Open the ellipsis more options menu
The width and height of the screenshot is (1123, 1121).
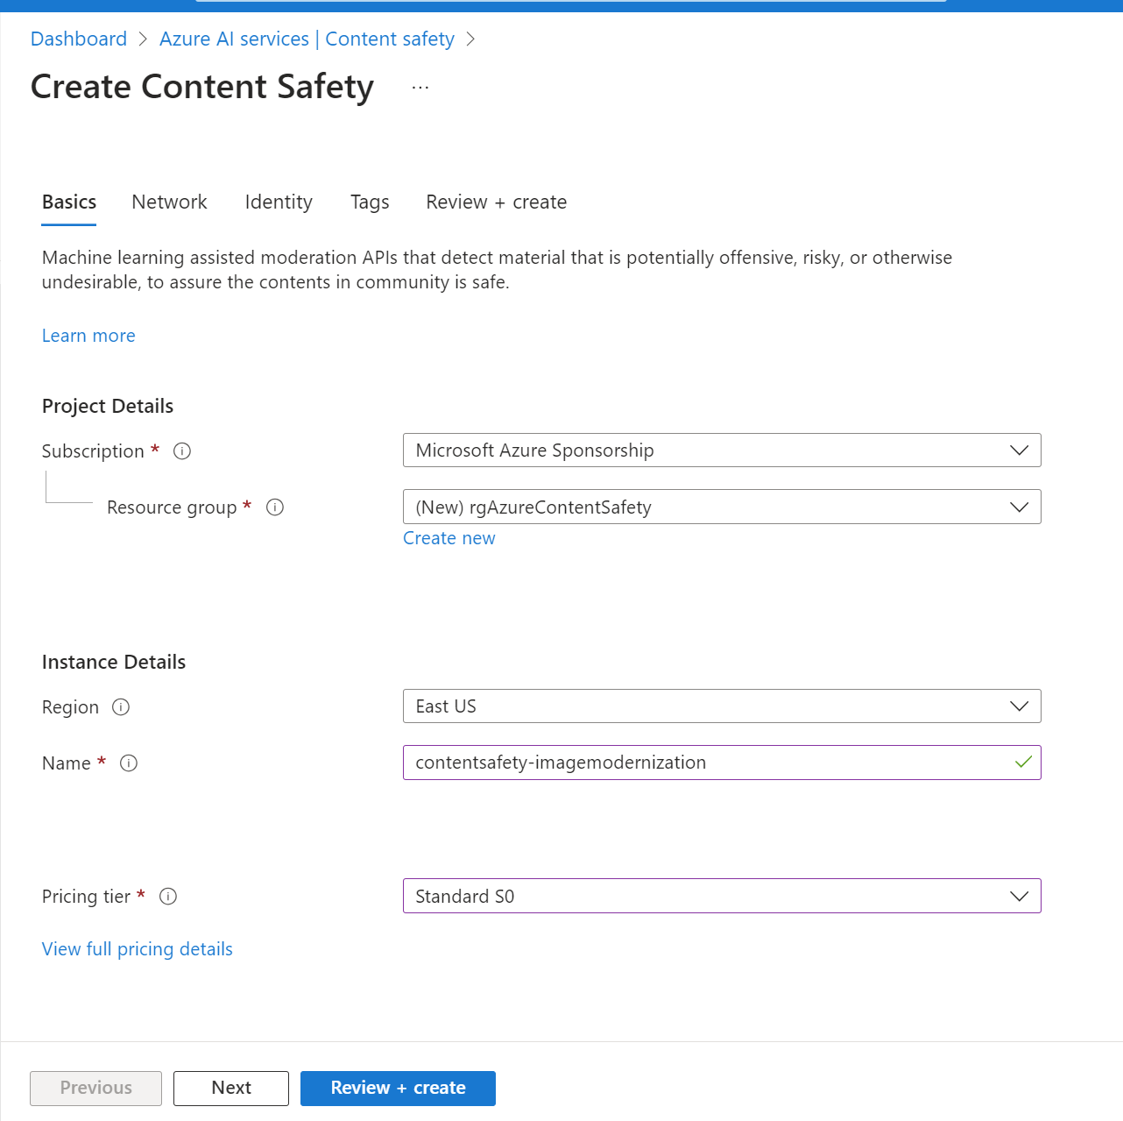click(x=420, y=88)
